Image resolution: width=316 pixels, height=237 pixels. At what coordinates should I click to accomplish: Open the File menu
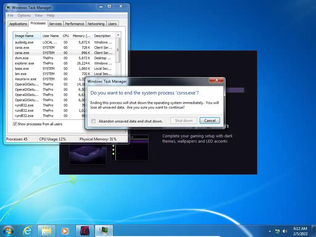(10, 15)
